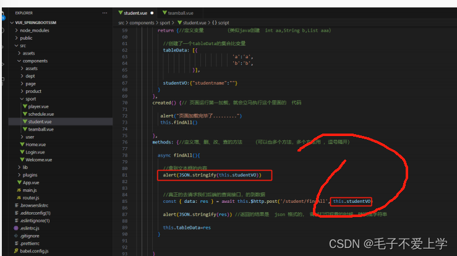Expand the lib folder

coord(25,168)
